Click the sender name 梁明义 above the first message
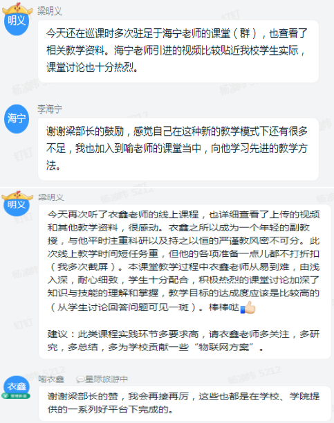334x423 pixels. click(50, 11)
